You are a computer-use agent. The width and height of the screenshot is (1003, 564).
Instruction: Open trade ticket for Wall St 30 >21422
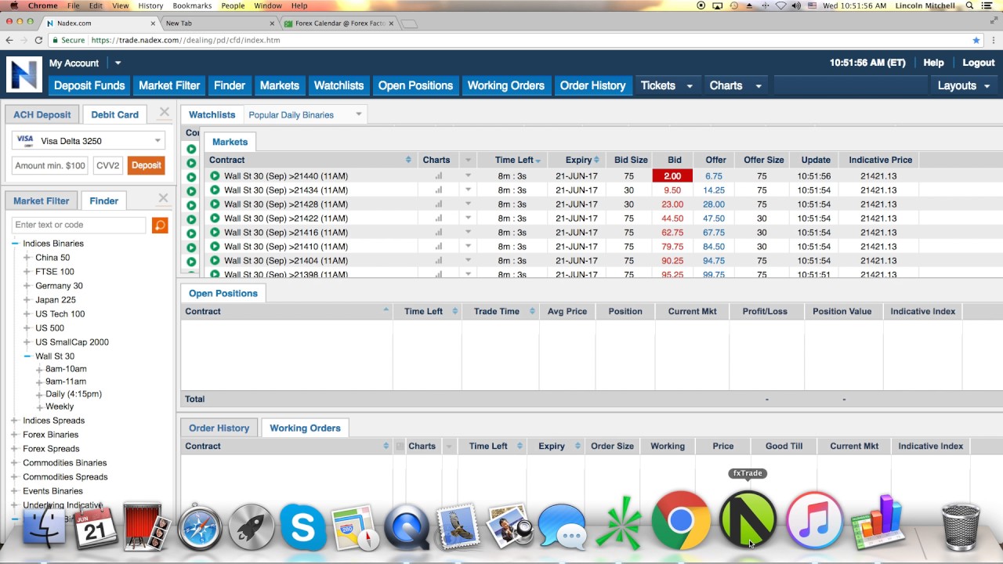215,219
